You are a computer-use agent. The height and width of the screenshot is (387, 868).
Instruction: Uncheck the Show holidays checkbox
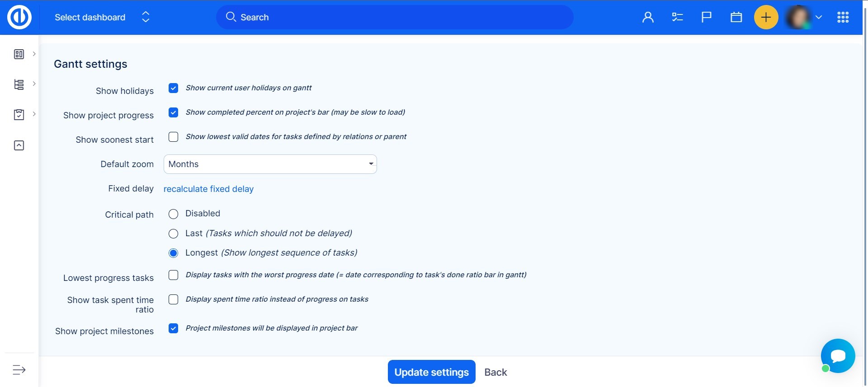(174, 88)
